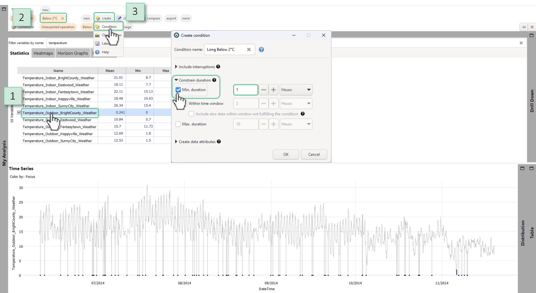Remove the Below 2°C filter chip

pos(63,18)
